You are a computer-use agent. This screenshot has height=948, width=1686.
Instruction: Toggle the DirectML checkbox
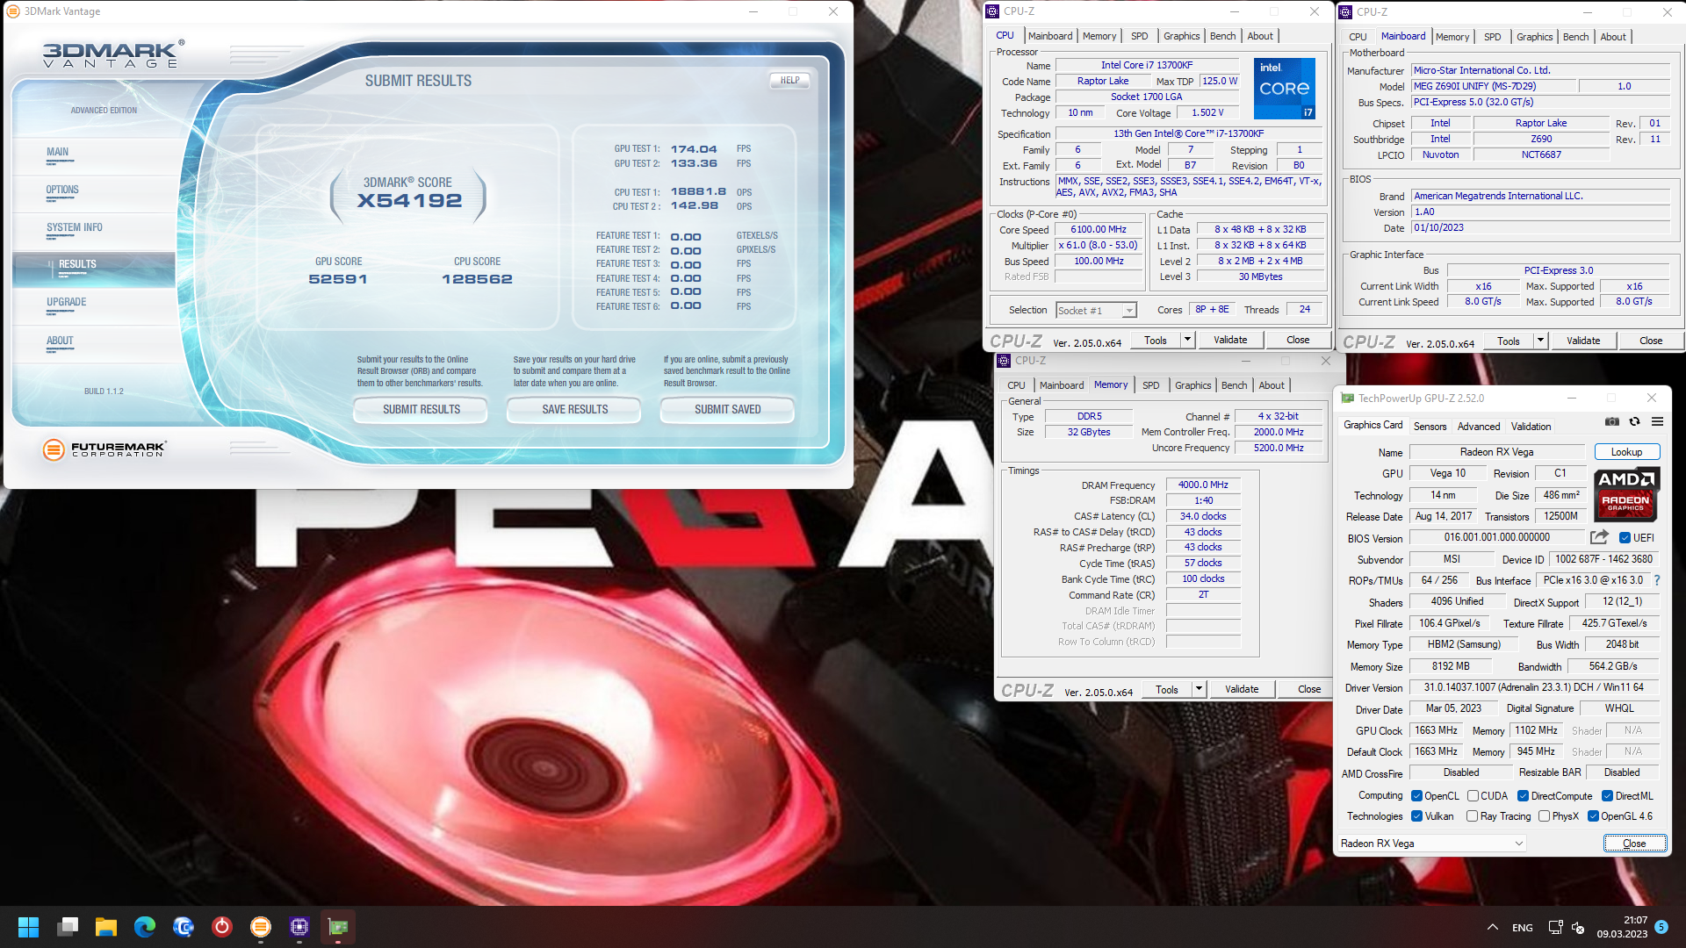[1607, 796]
